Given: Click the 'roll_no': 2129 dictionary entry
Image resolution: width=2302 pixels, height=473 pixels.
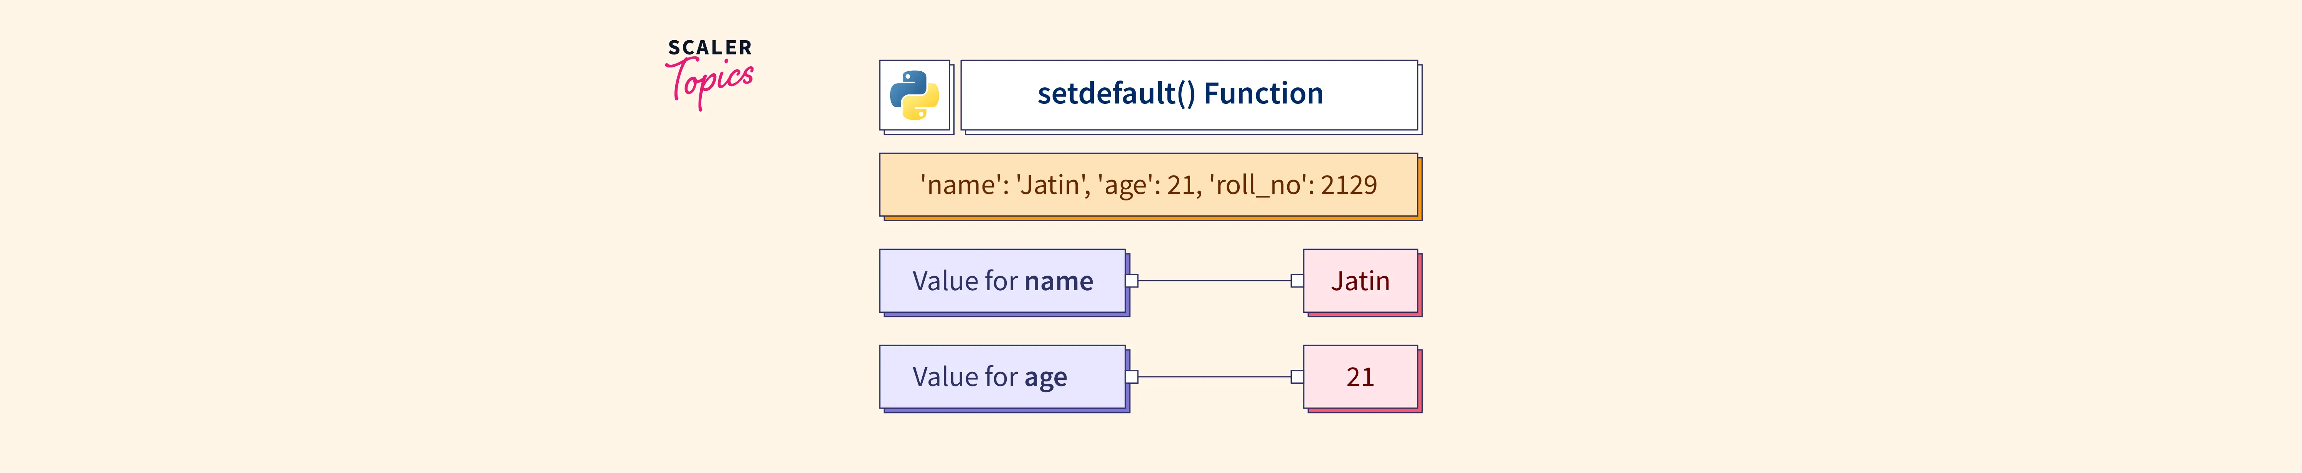Looking at the screenshot, I should (1292, 186).
